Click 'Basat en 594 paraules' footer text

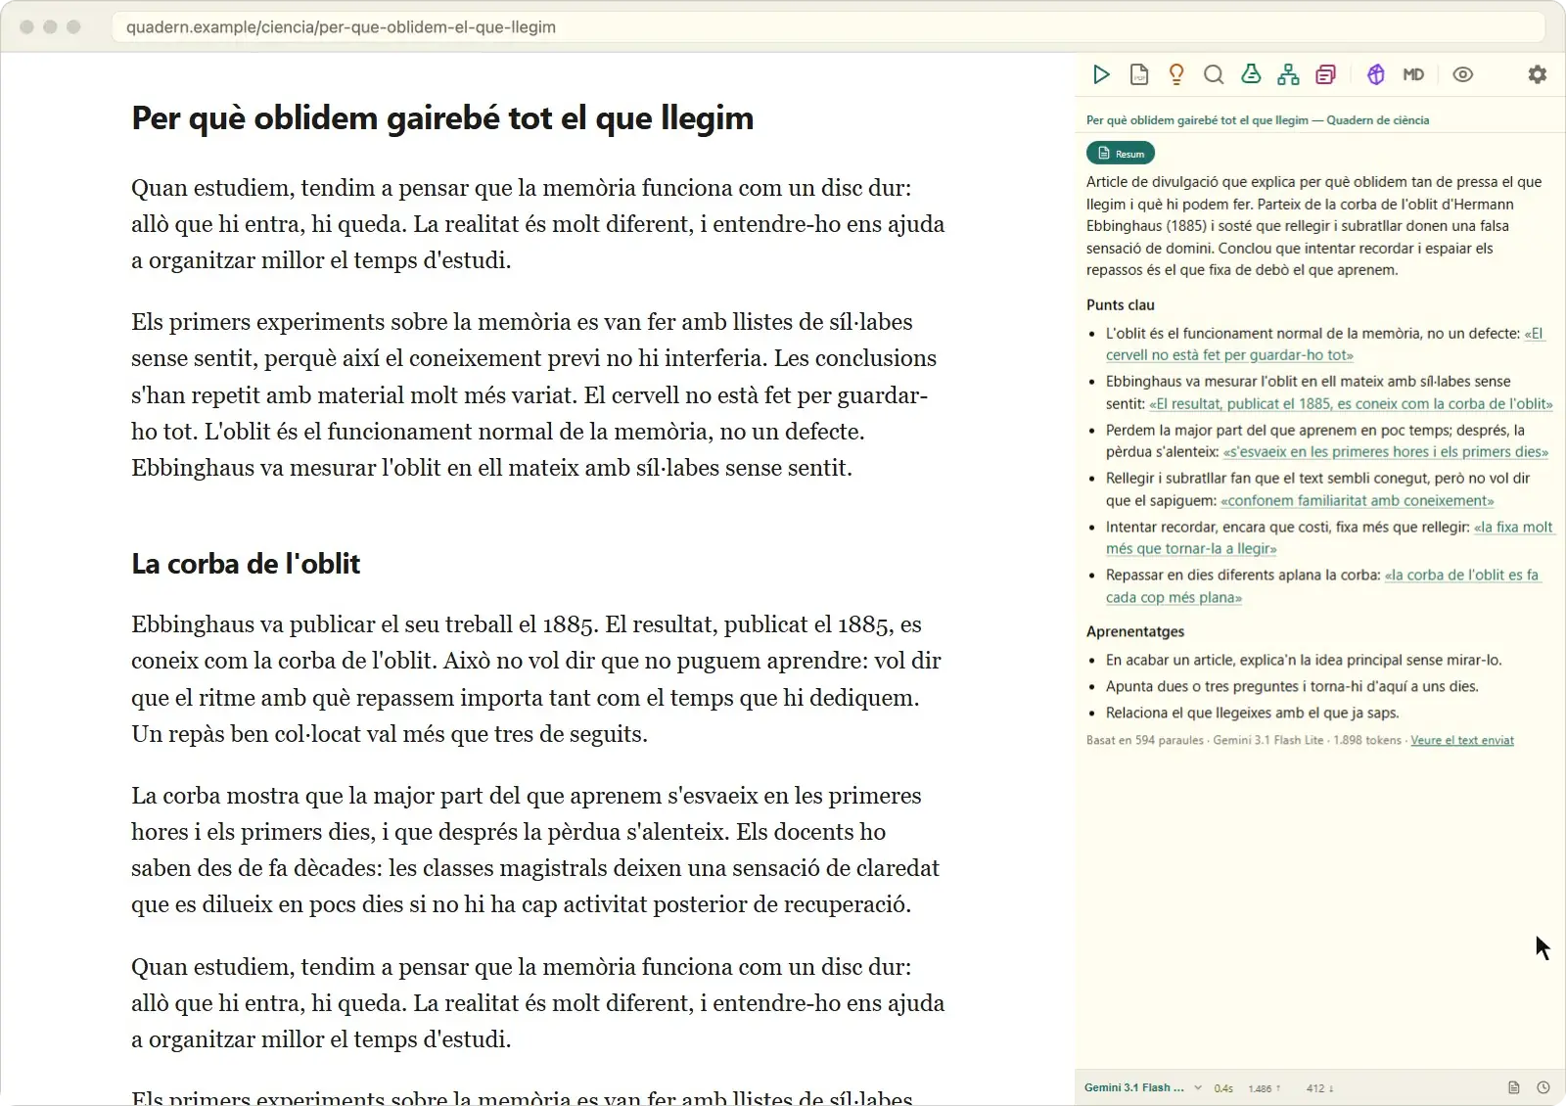coord(1145,740)
